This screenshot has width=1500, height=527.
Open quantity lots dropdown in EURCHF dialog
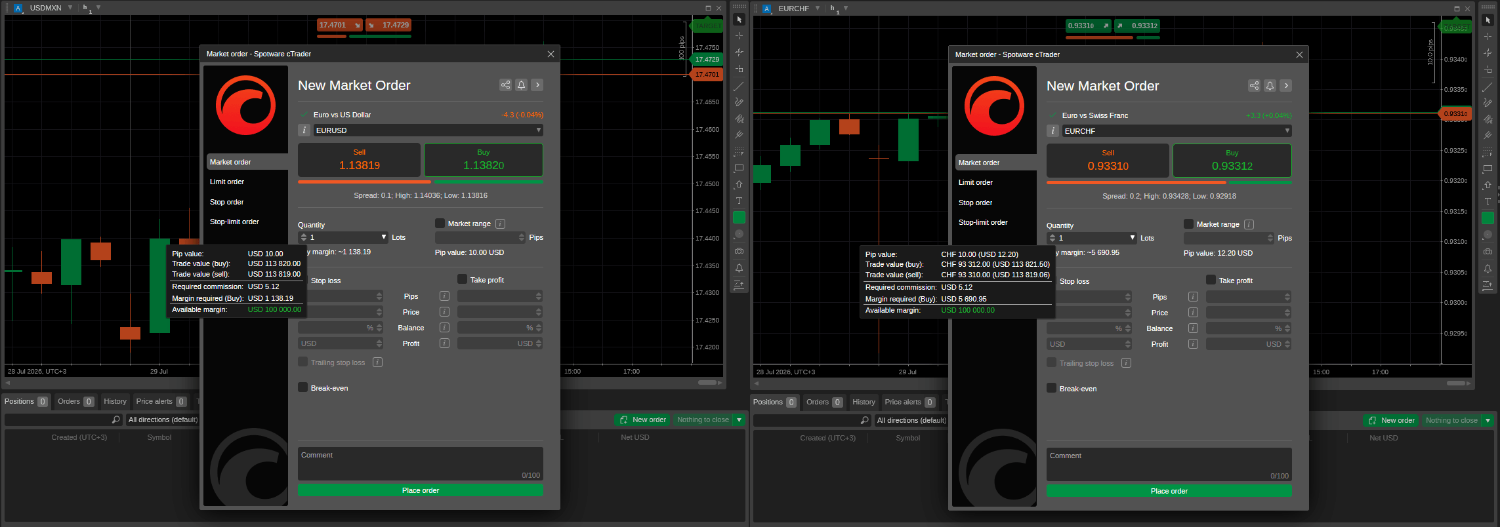point(1133,238)
